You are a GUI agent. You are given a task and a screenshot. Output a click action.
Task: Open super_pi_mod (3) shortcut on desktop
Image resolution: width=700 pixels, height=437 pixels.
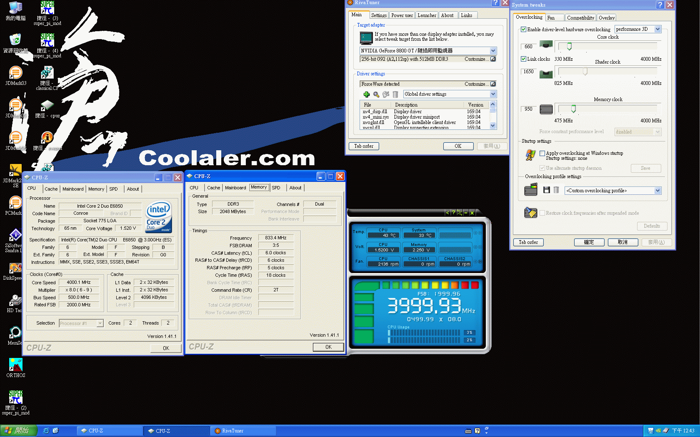[x=47, y=12]
